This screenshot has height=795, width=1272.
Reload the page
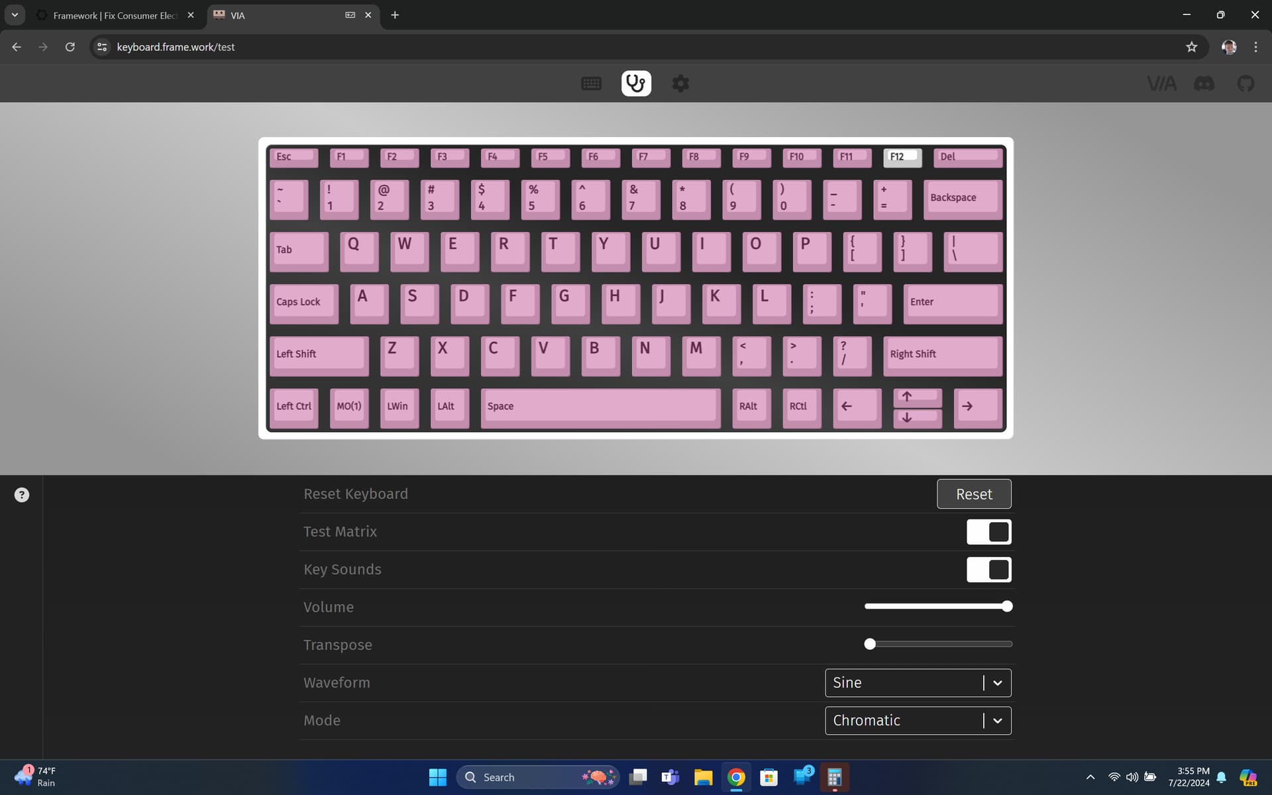70,47
